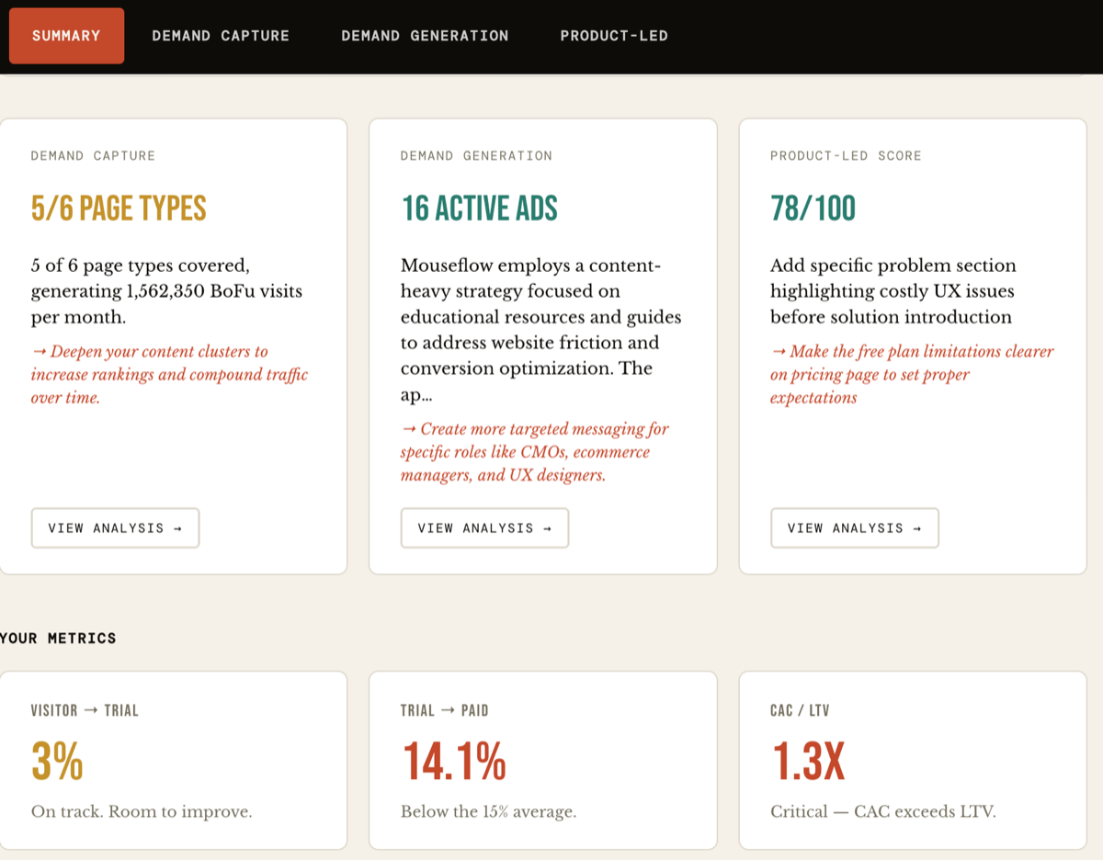1103x860 pixels.
Task: Select the Summary tab
Action: [x=65, y=36]
